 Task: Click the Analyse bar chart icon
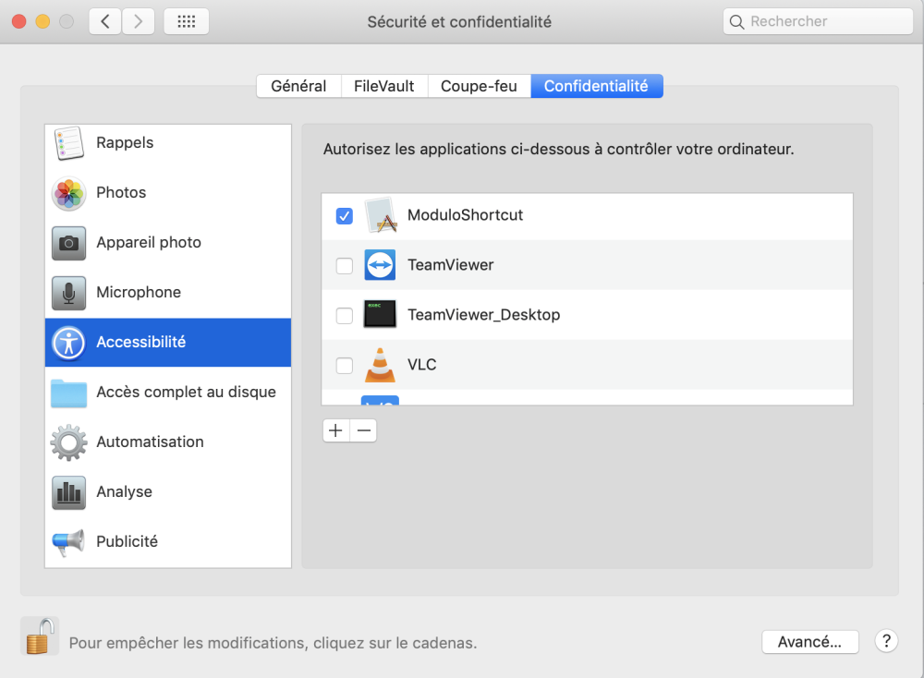pos(68,492)
